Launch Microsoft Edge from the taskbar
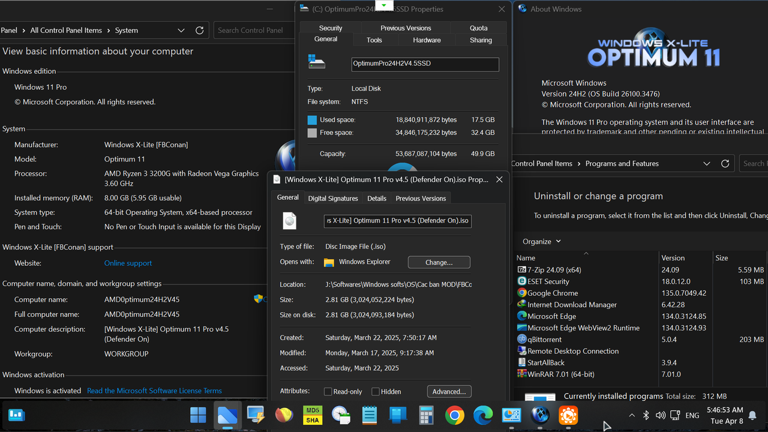Image resolution: width=768 pixels, height=432 pixels. [482, 415]
